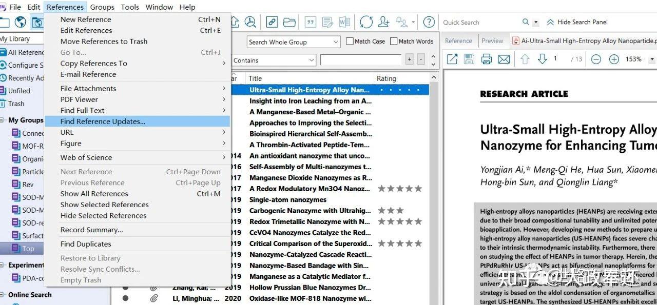This screenshot has width=657, height=305.
Task: Click Hide Search Panel button
Action: pyautogui.click(x=577, y=22)
